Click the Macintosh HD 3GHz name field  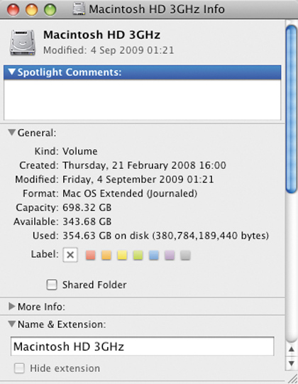(x=143, y=346)
